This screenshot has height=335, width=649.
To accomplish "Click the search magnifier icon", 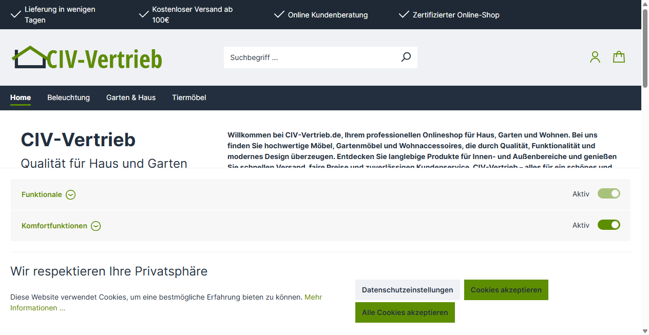I will click(x=406, y=57).
